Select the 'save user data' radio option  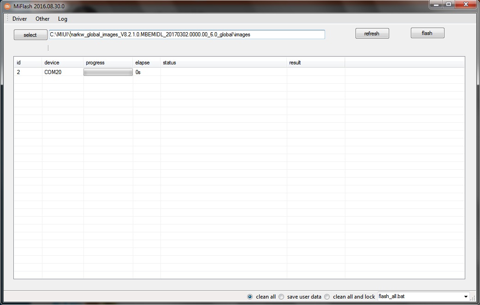coord(281,297)
